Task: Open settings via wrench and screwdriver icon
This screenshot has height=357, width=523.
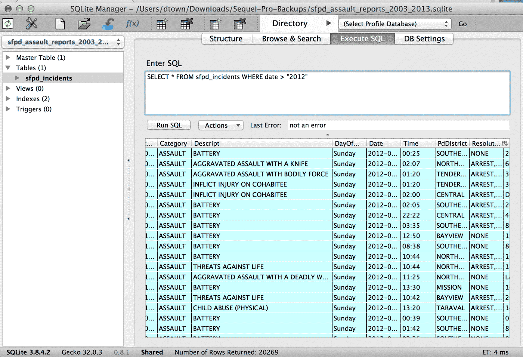Action: 32,24
